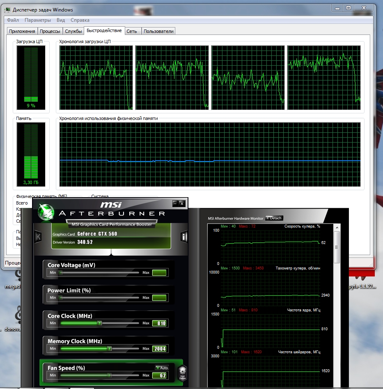
Task: Click the fan speed percent graph
Action: [270, 247]
